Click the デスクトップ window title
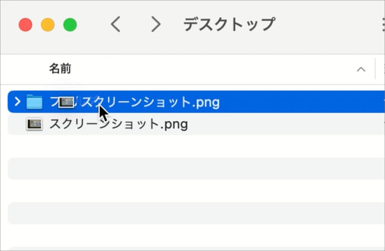The height and width of the screenshot is (251, 385). (x=229, y=25)
